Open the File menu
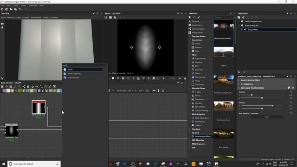 click(x=3, y=6)
